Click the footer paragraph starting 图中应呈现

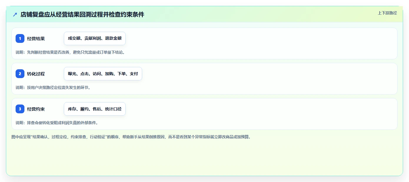pyautogui.click(x=131, y=137)
